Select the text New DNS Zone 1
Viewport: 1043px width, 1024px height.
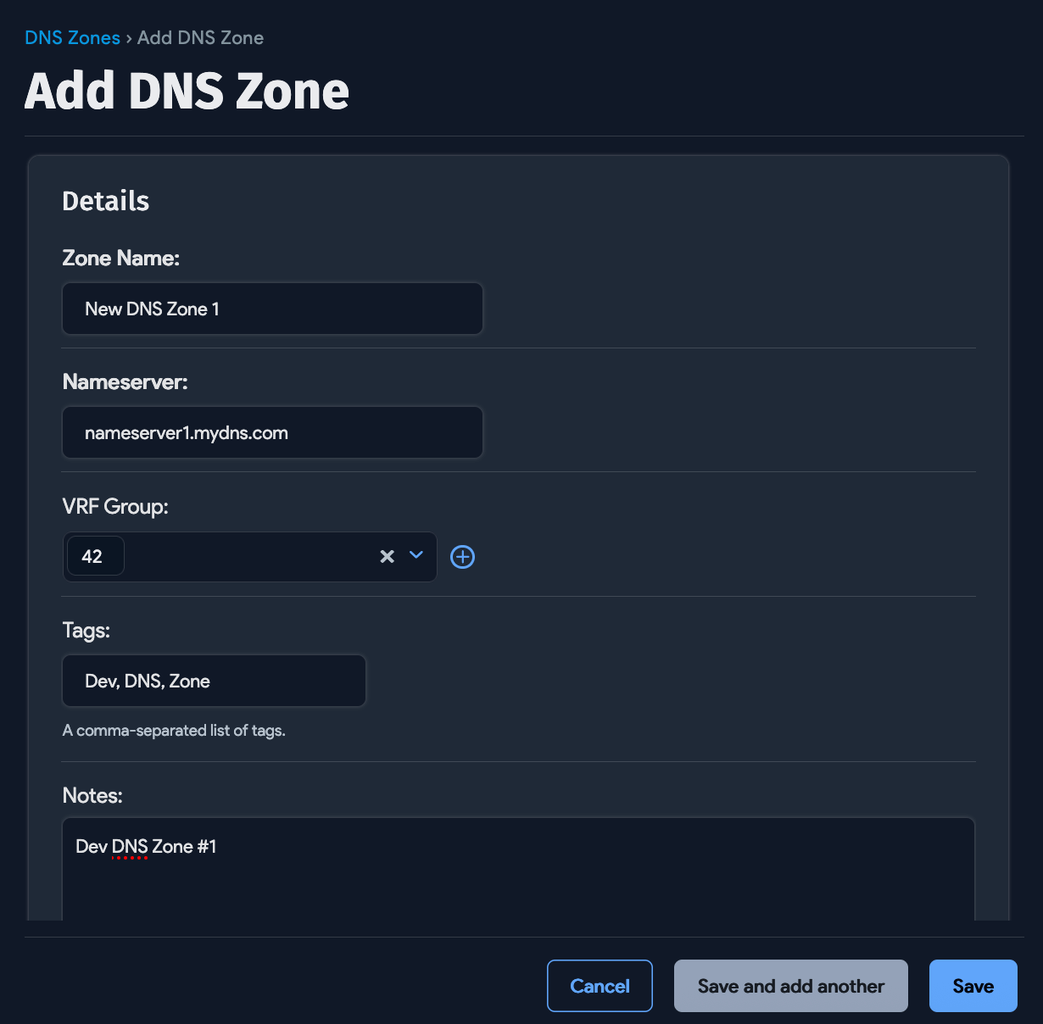click(x=152, y=309)
